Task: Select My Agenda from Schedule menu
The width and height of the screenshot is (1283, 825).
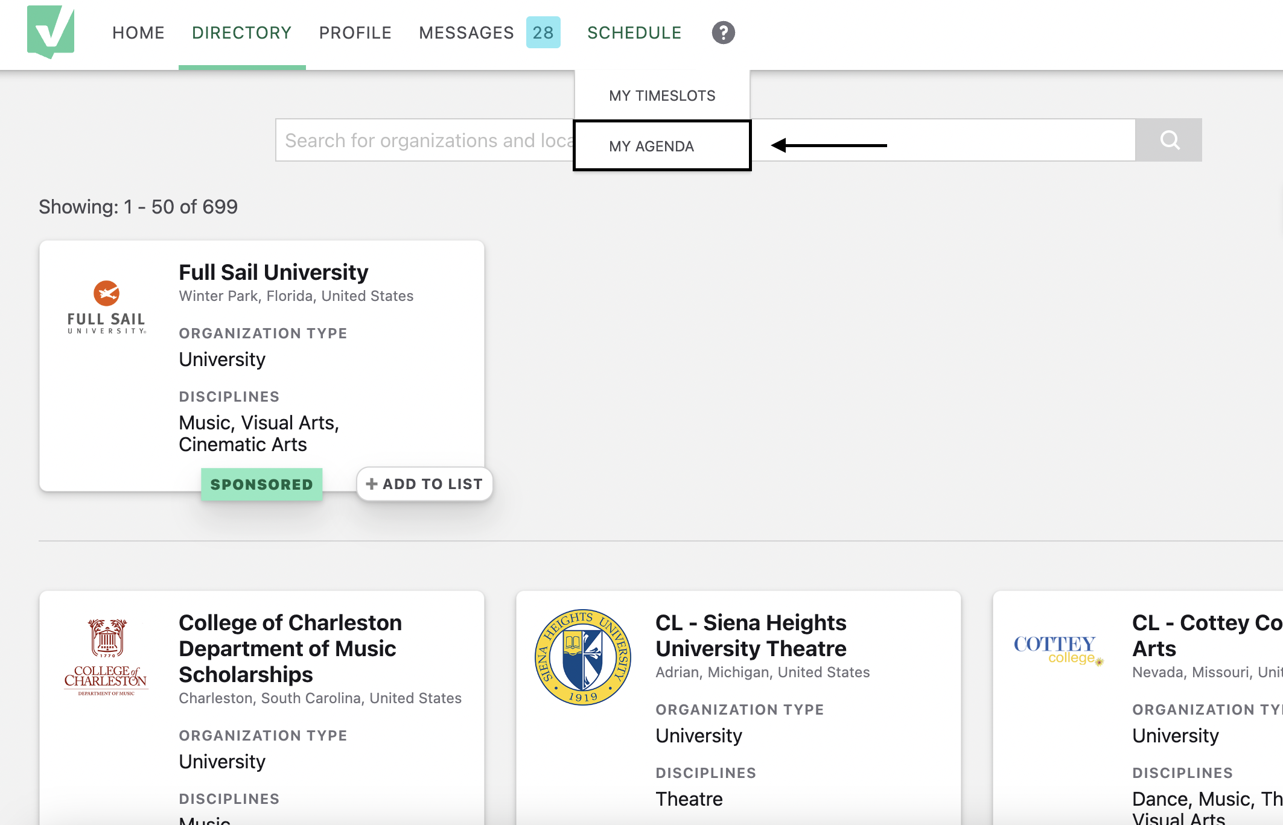Action: (x=662, y=146)
